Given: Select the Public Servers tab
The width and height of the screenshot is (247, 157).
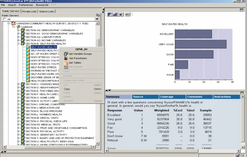Looking at the screenshot, I should pyautogui.click(x=11, y=11).
